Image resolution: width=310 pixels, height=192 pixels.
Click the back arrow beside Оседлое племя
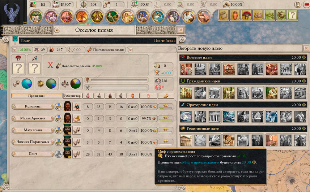[57, 30]
